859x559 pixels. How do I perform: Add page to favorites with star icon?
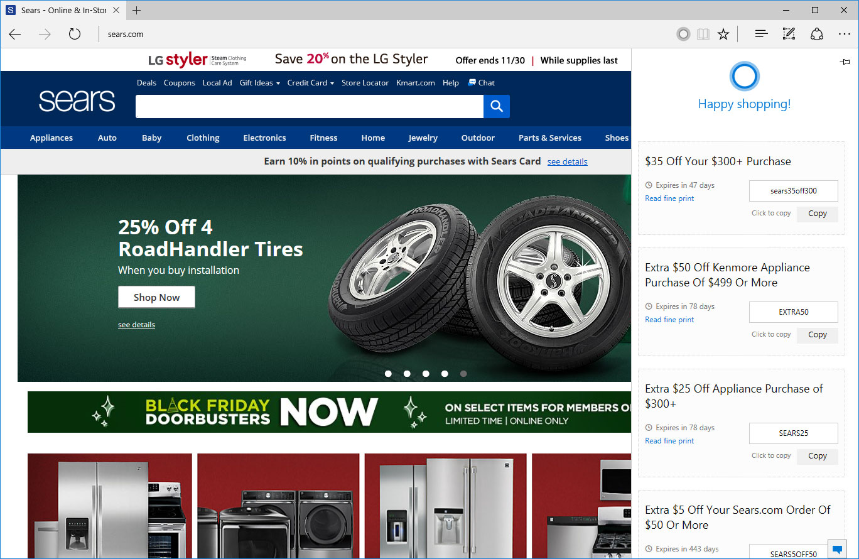(x=723, y=34)
